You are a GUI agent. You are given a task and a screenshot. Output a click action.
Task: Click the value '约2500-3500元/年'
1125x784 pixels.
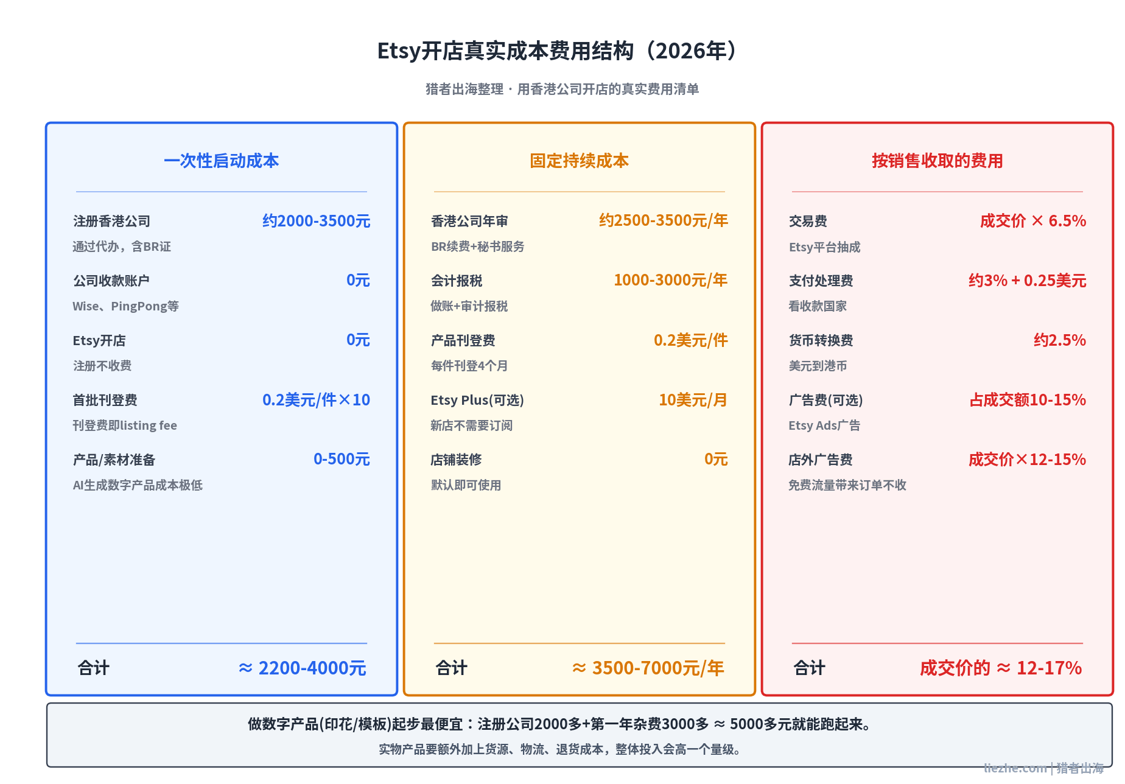point(664,220)
